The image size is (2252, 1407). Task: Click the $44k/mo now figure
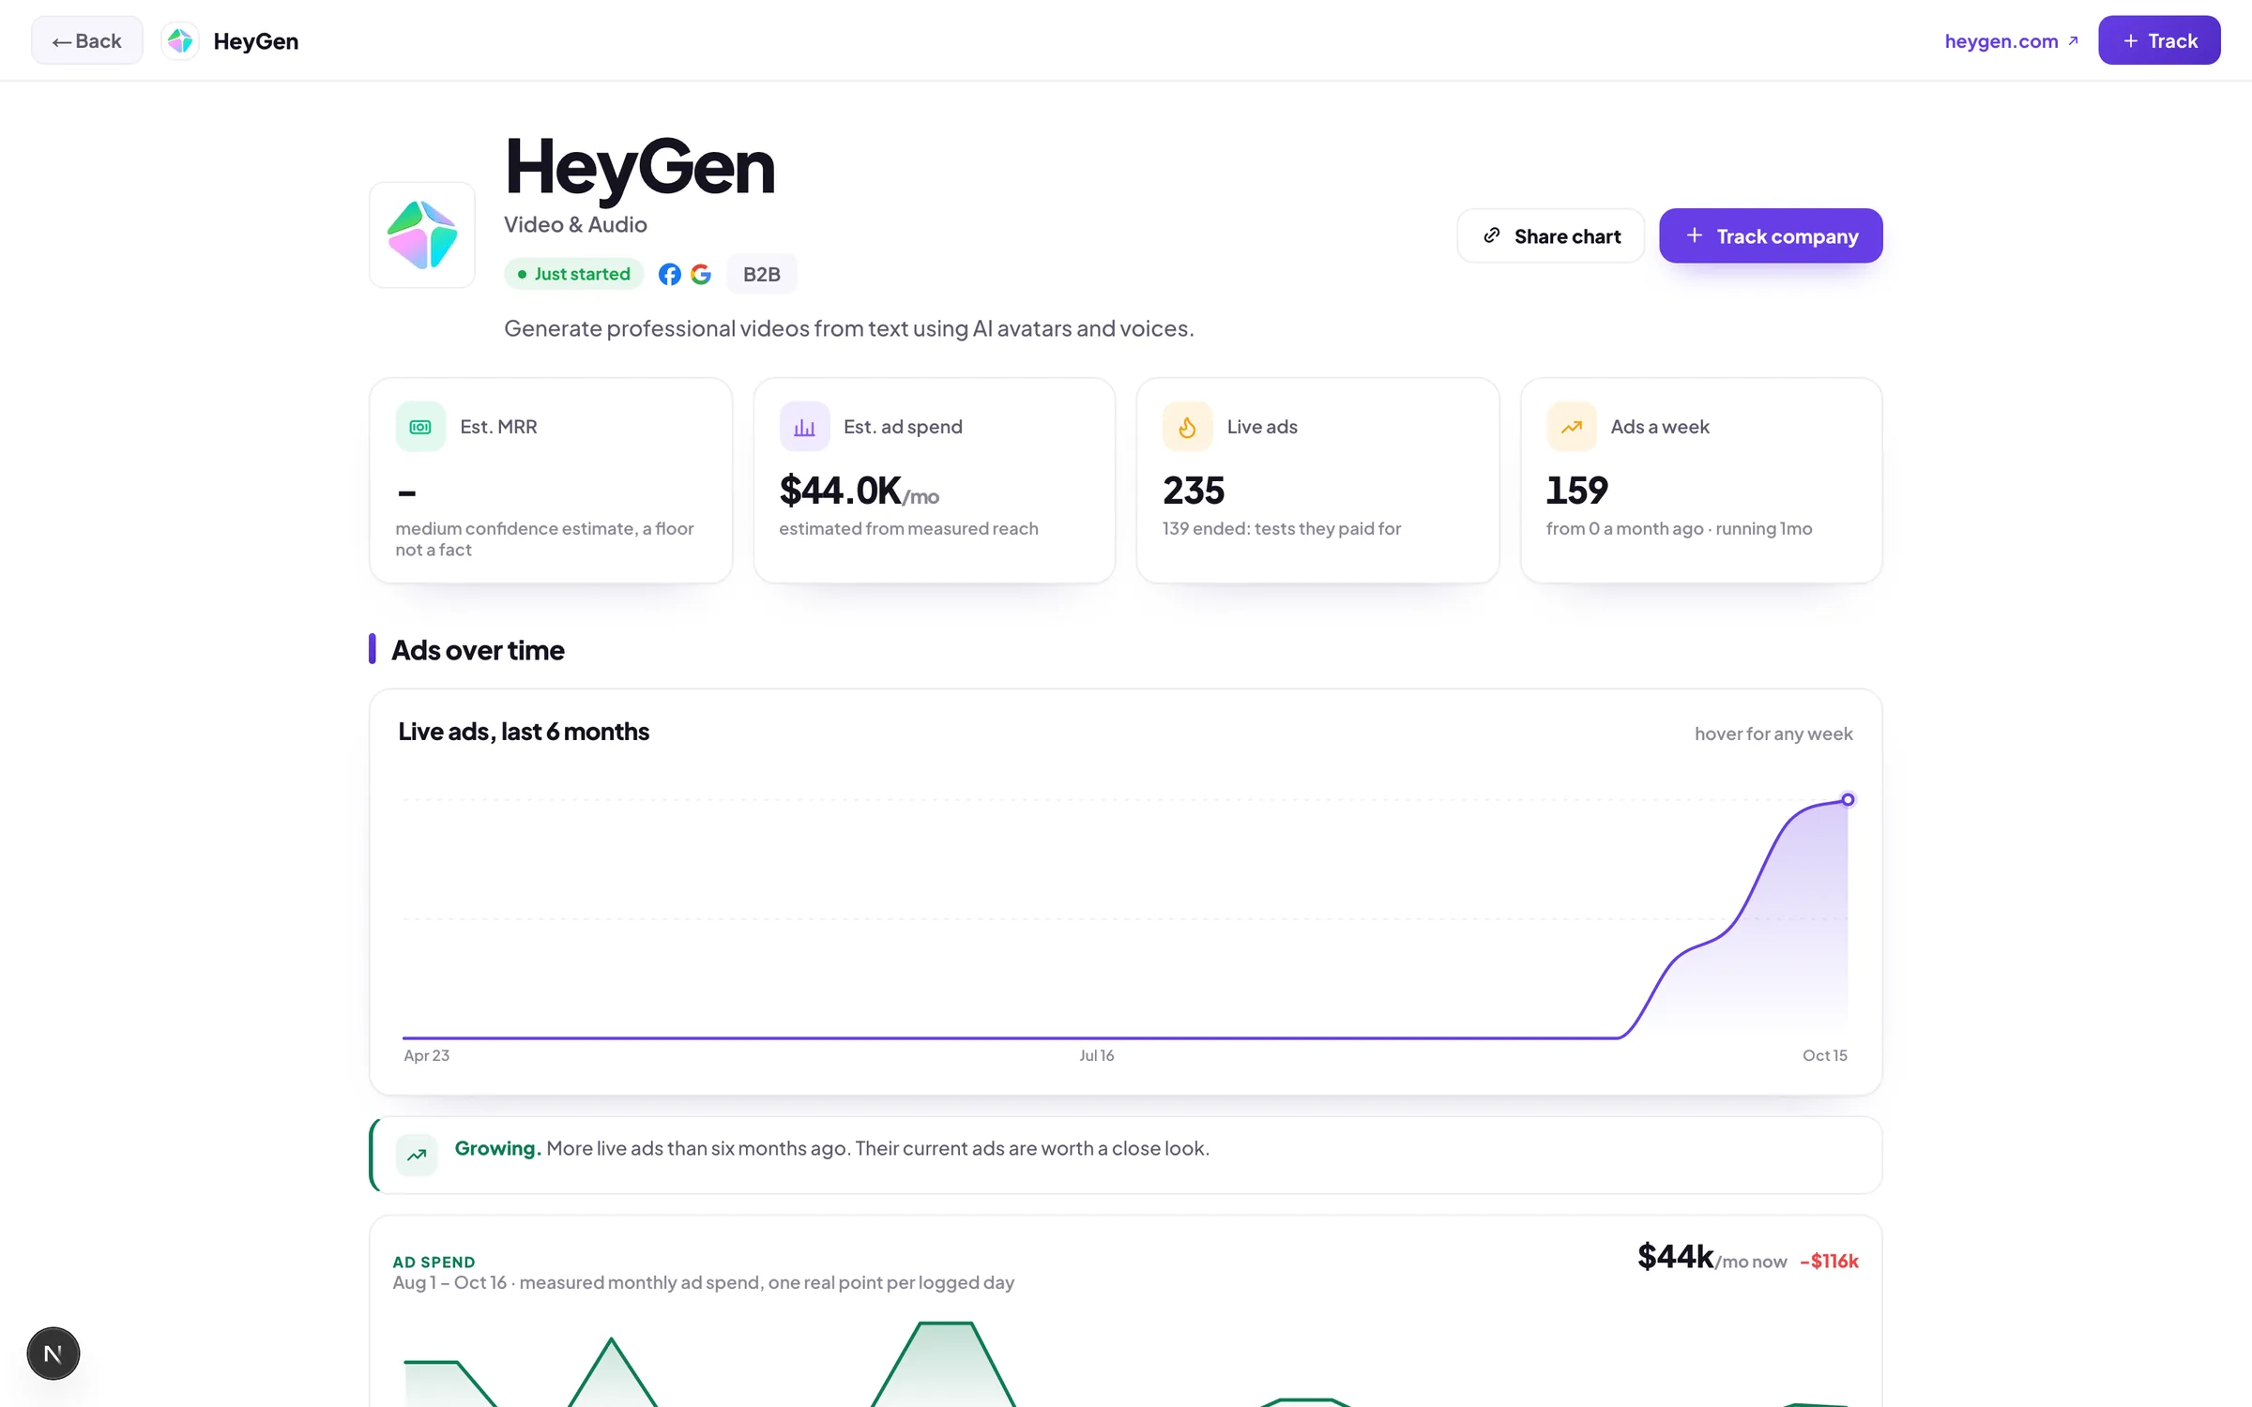point(1712,1258)
